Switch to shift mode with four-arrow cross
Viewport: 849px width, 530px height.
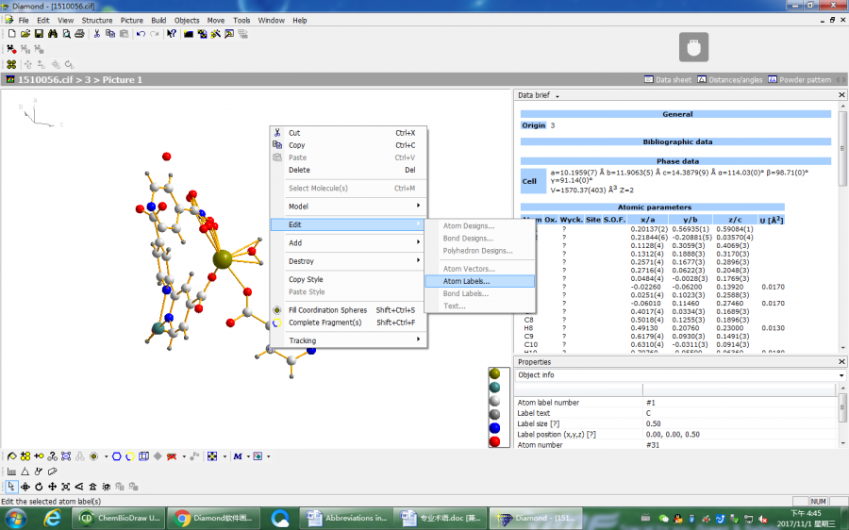(x=52, y=487)
